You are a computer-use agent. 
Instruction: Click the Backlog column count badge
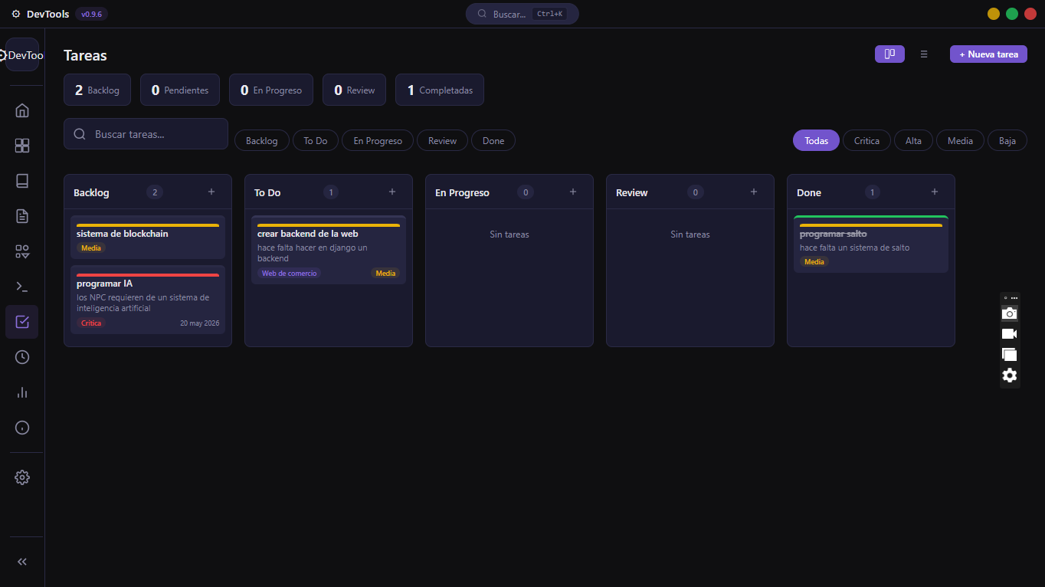click(155, 192)
